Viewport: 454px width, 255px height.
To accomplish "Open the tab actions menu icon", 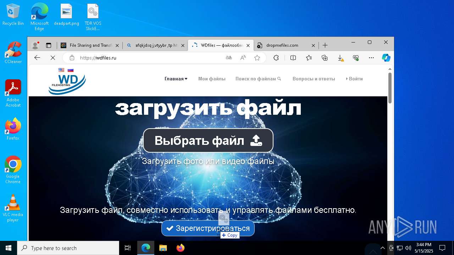I will 49,45.
